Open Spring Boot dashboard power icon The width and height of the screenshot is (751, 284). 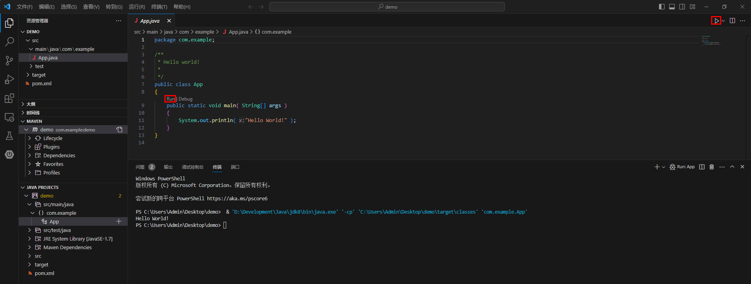click(x=9, y=155)
